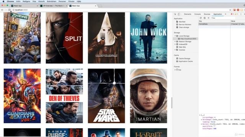The width and height of the screenshot is (245, 137).
Task: Click the page's vertical scrollbar thumb
Action: point(172,103)
